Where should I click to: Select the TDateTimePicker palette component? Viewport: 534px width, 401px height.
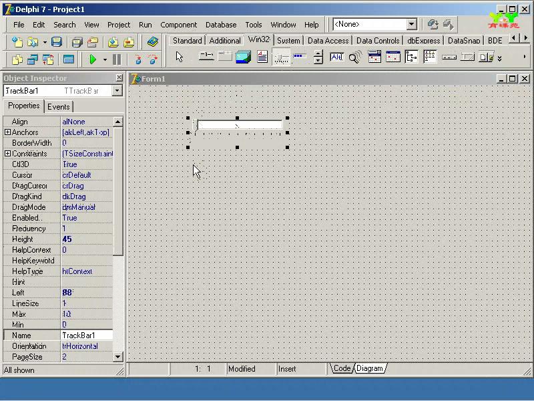374,57
